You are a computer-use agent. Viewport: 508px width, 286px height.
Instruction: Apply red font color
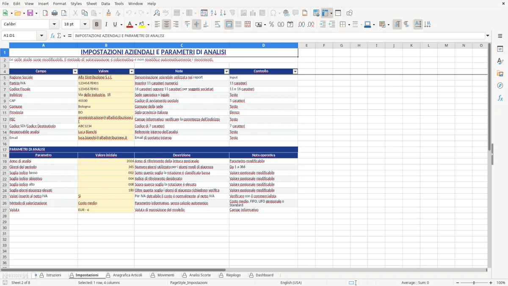pos(130,25)
